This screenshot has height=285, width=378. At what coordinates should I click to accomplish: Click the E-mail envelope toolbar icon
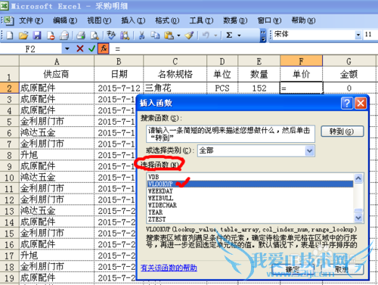[x=64, y=36]
